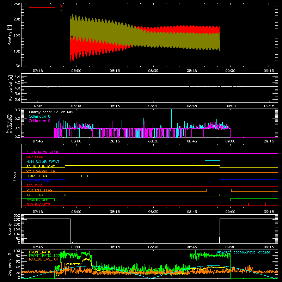Click the ATTENUATOR_STATE flag label
Image resolution: width=282 pixels, height=282 pixels.
43,152
